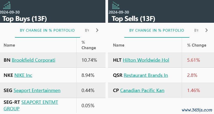Click the rising bar chart icon above Top Buys

click(x=7, y=5)
